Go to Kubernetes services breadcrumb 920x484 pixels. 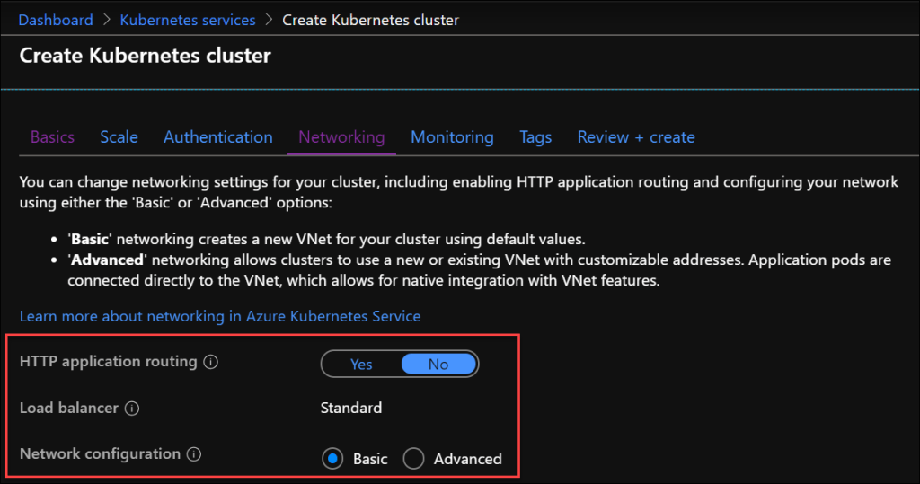pos(188,20)
